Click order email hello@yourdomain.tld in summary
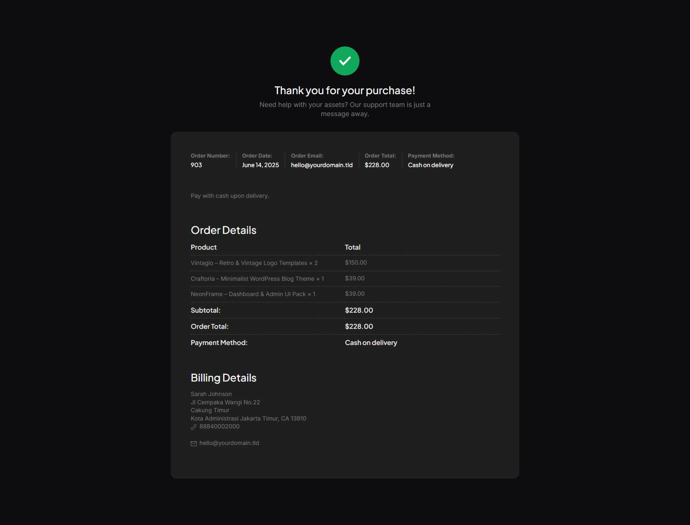This screenshot has width=690, height=525. [x=322, y=165]
